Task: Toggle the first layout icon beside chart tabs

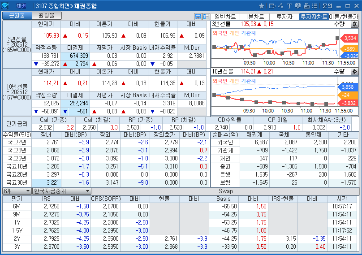Action: tap(198, 17)
